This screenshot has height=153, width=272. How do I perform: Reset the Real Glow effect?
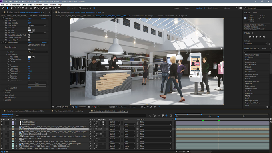pos(30,18)
